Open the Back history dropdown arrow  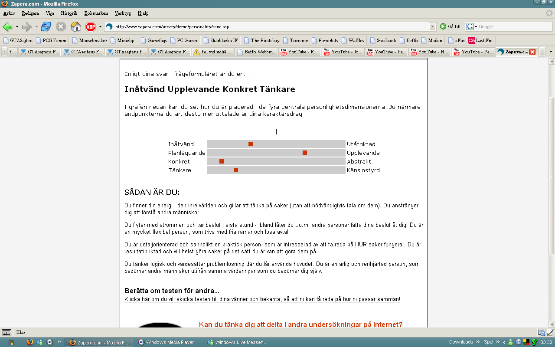[17, 26]
